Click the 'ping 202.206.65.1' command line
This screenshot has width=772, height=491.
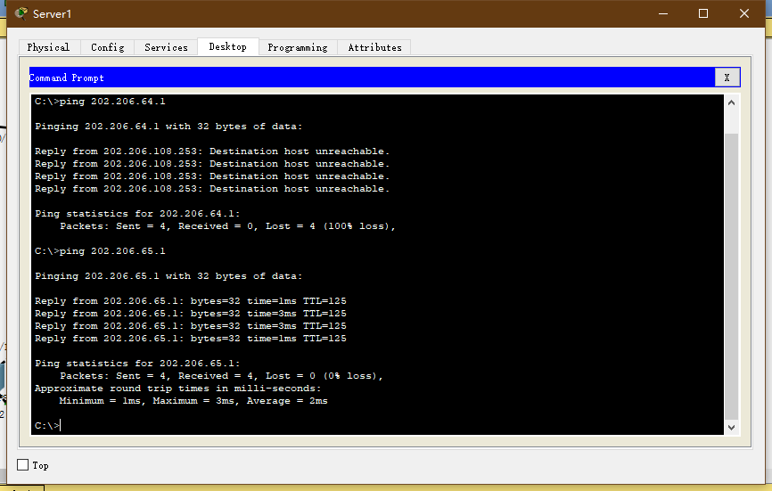[100, 251]
